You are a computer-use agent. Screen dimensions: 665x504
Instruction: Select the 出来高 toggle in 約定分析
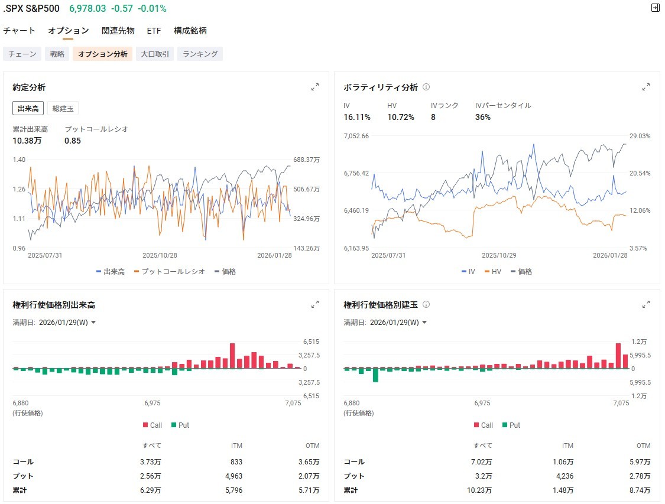click(x=28, y=108)
